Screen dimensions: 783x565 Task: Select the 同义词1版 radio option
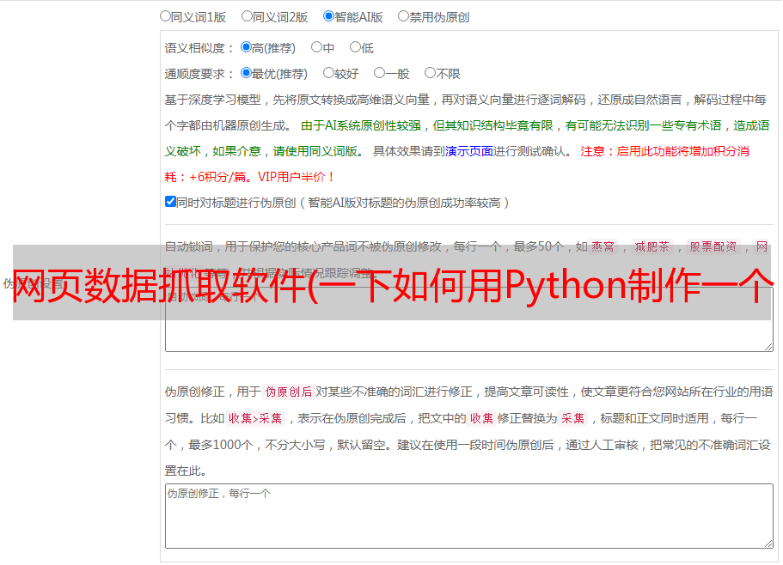click(165, 16)
